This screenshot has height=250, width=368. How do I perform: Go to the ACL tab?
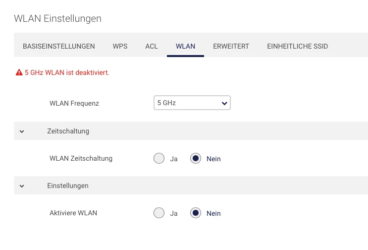tap(152, 46)
